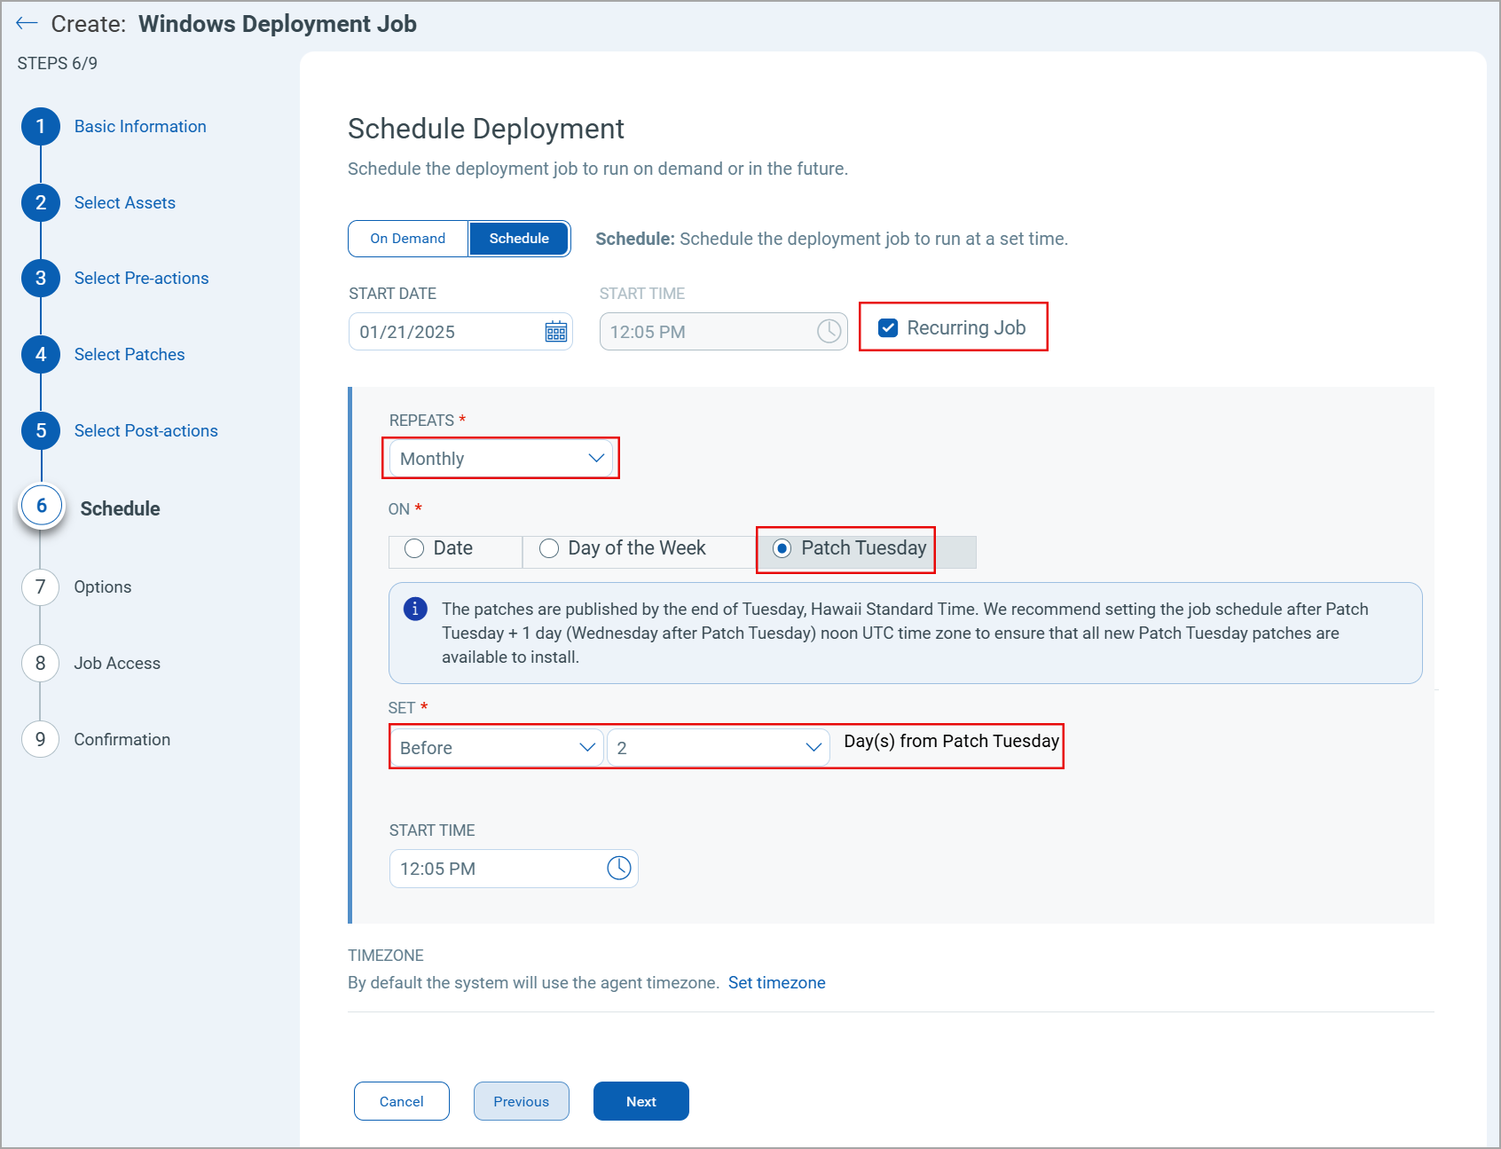The width and height of the screenshot is (1501, 1149).
Task: Select the Date radio option
Action: pyautogui.click(x=414, y=548)
